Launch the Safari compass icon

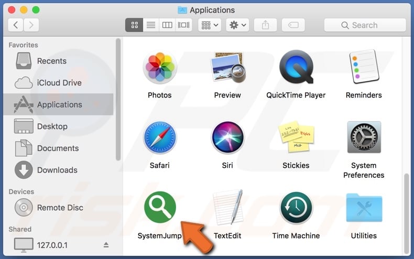(160, 137)
